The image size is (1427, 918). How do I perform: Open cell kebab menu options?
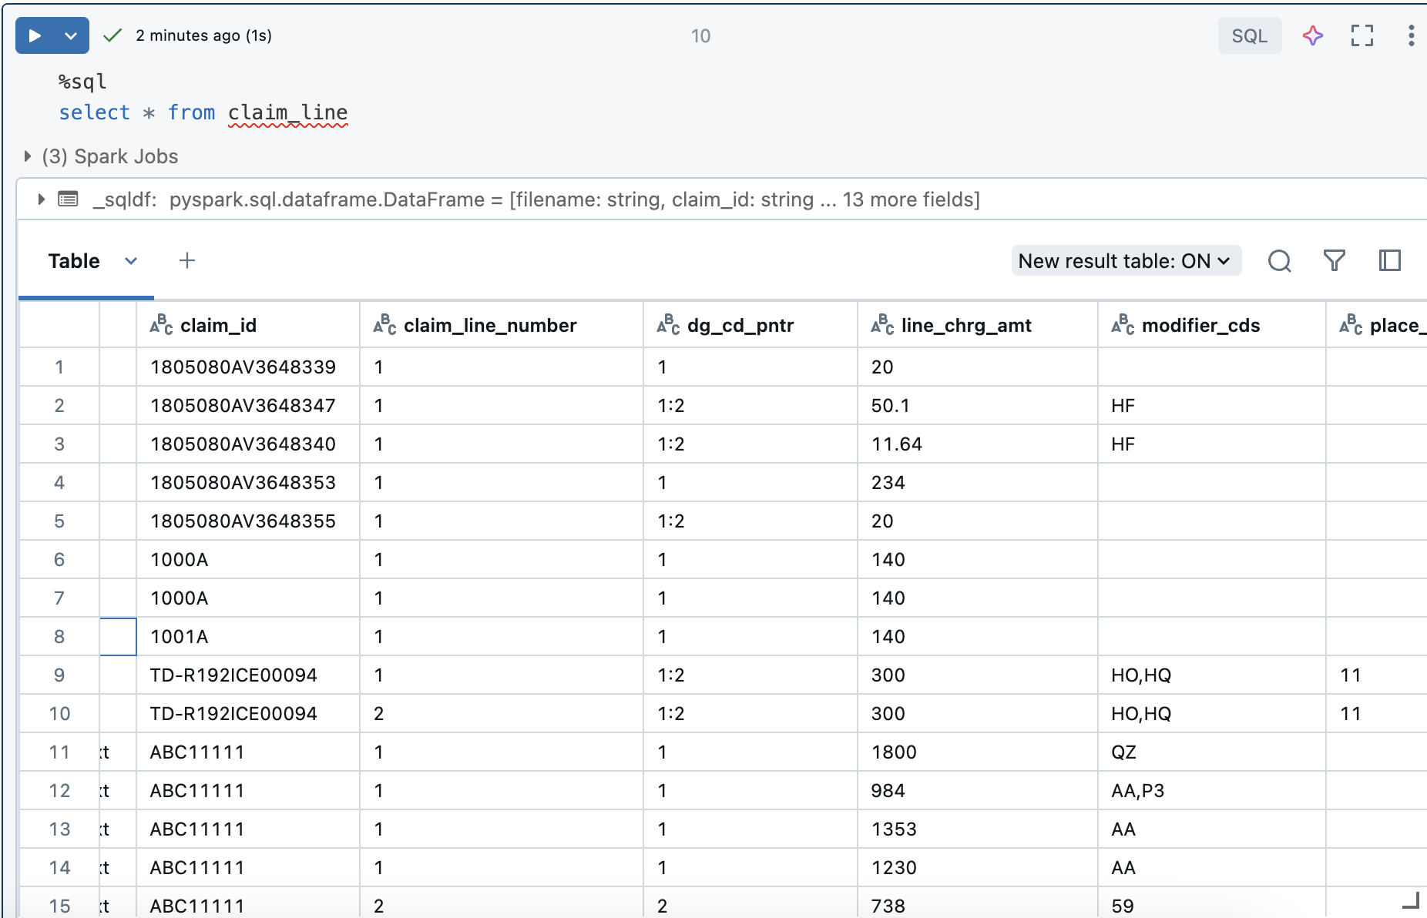pyautogui.click(x=1410, y=35)
